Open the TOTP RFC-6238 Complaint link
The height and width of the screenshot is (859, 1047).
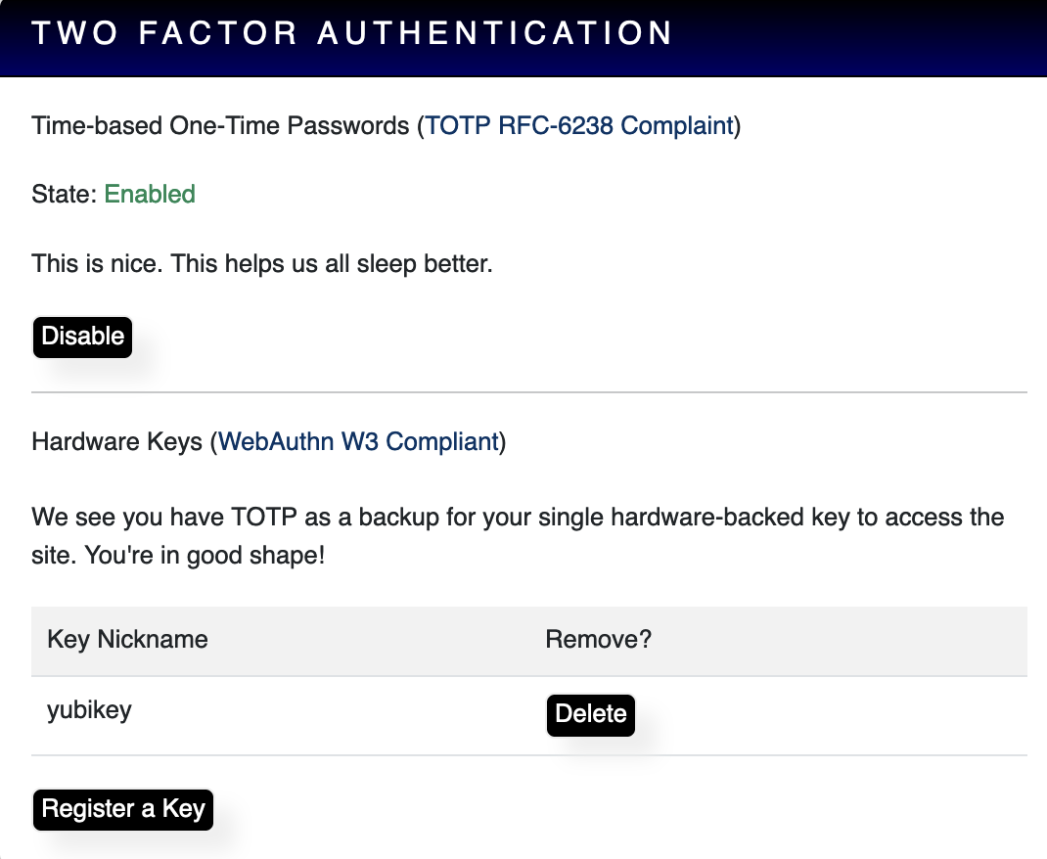579,125
